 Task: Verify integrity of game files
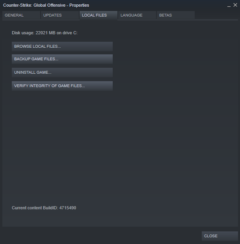62,86
